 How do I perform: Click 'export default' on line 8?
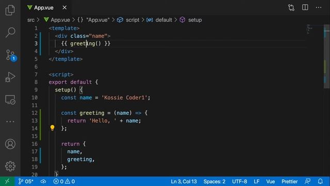[x=70, y=82]
